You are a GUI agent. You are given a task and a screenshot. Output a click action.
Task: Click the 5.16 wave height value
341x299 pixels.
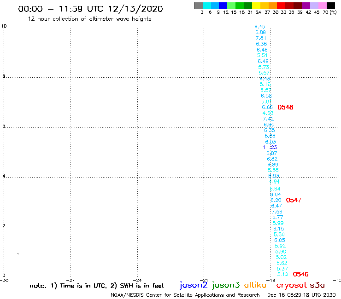pyautogui.click(x=265, y=84)
